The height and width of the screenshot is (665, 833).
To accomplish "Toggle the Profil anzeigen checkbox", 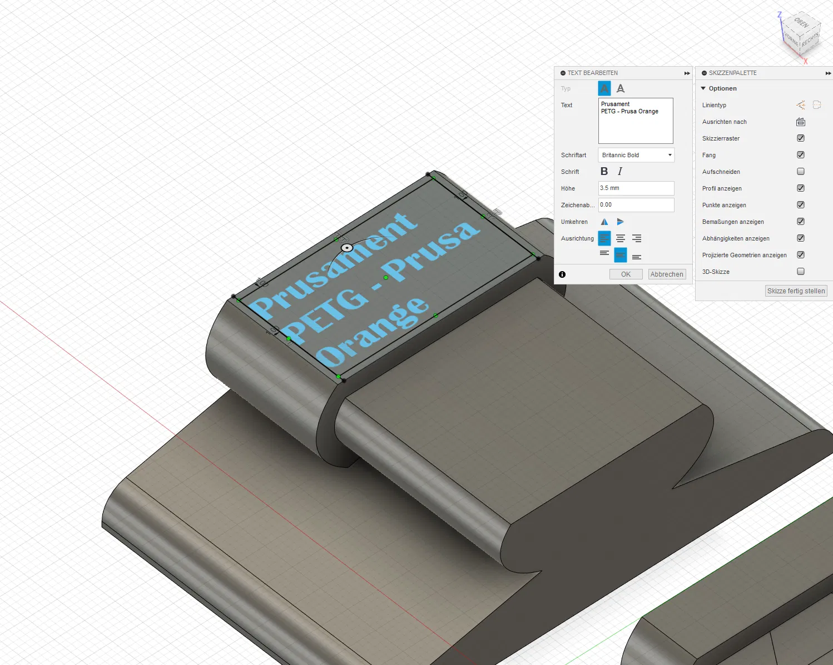I will pos(801,188).
